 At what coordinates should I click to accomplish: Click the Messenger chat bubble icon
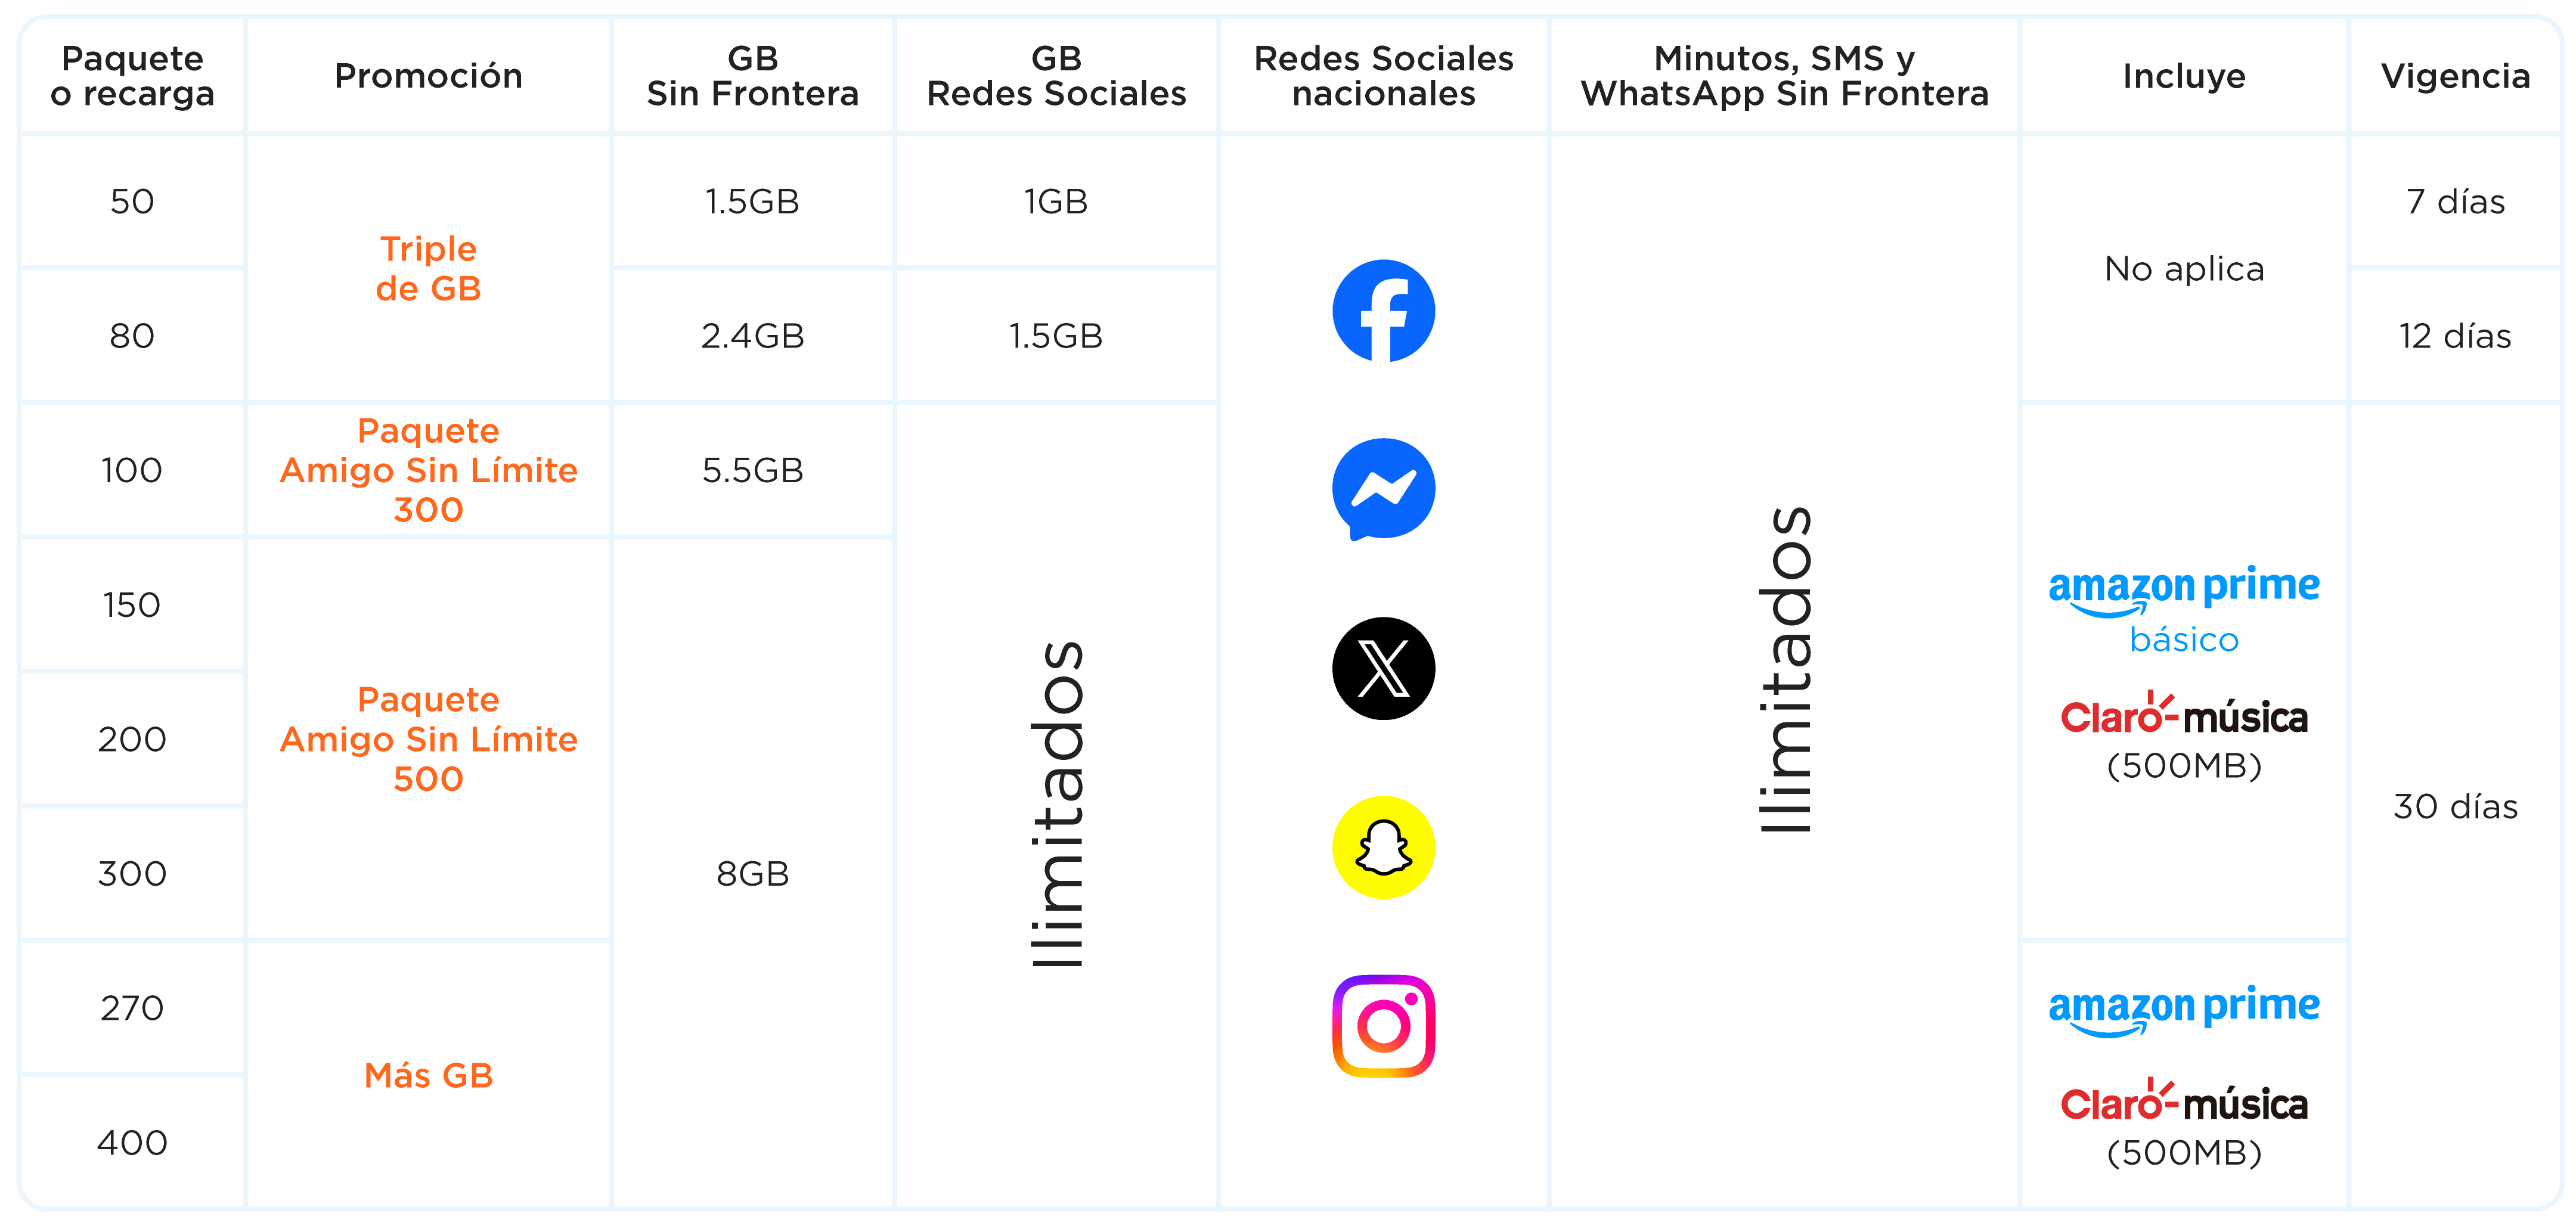pos(1383,489)
